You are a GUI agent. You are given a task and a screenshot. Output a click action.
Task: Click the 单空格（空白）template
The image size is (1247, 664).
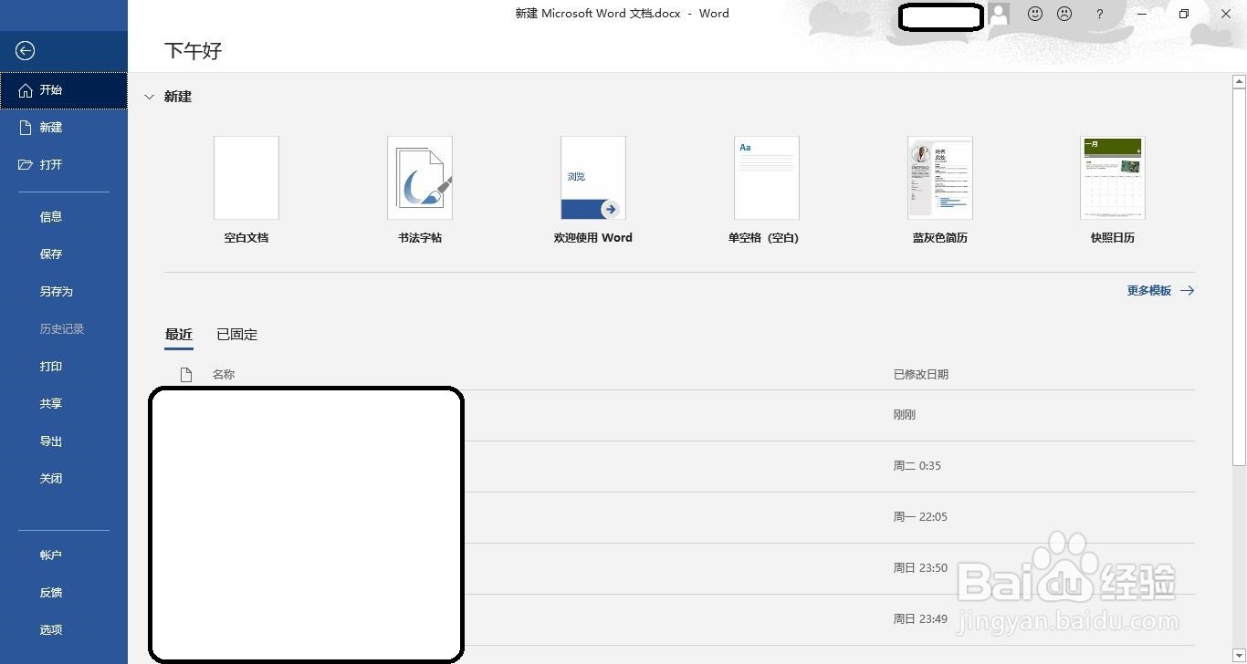[766, 189]
